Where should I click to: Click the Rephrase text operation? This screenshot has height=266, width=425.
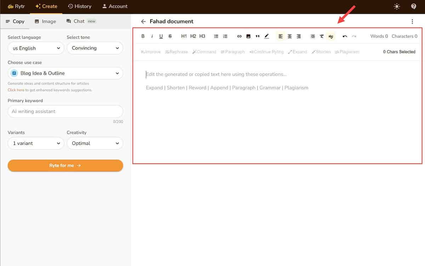[176, 52]
